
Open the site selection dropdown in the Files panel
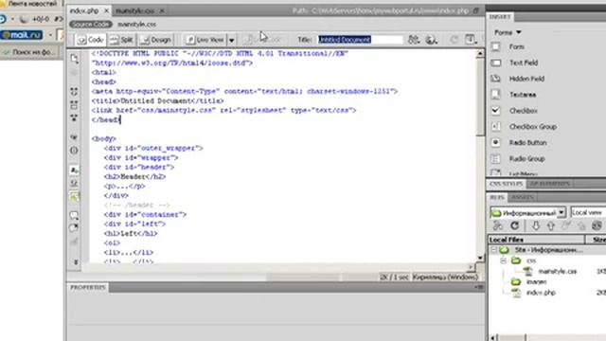(528, 212)
